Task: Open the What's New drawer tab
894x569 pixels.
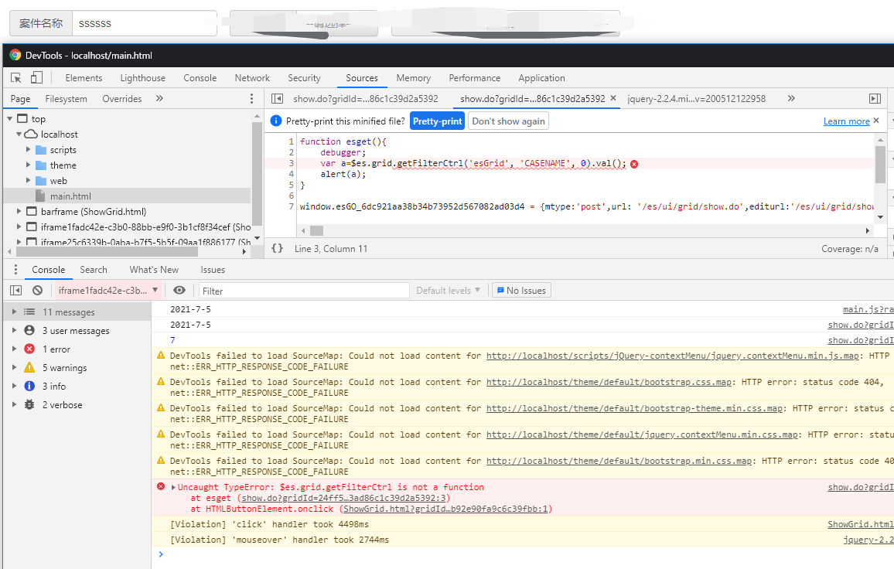Action: 154,270
